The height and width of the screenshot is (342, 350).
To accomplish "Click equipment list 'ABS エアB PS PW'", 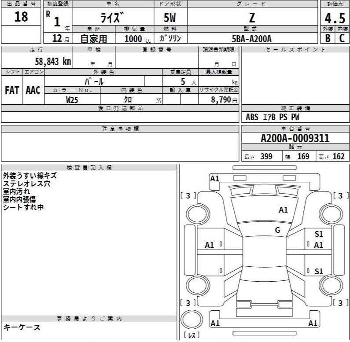I will (x=273, y=117).
